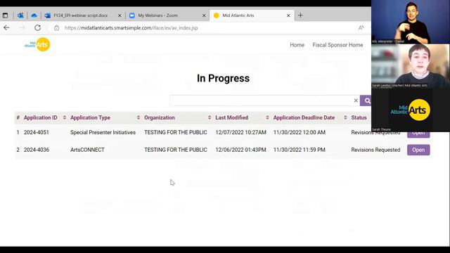
Task: Click the purple search magnifier button
Action: (x=366, y=100)
